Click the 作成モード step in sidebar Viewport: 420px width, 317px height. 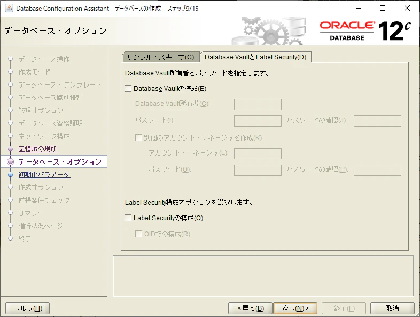(x=34, y=72)
